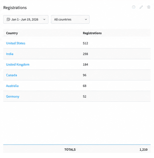This screenshot has width=154, height=158.
Task: Click the Country column header
Action: pyautogui.click(x=12, y=33)
